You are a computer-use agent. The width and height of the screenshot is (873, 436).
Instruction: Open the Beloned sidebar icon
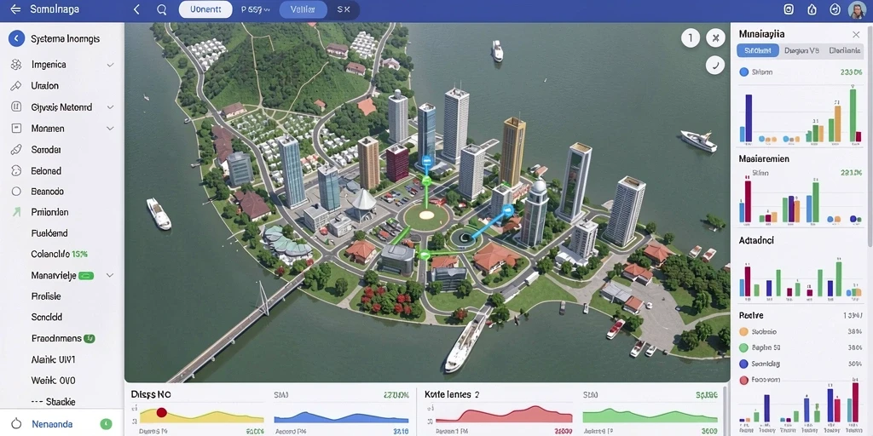click(x=16, y=170)
